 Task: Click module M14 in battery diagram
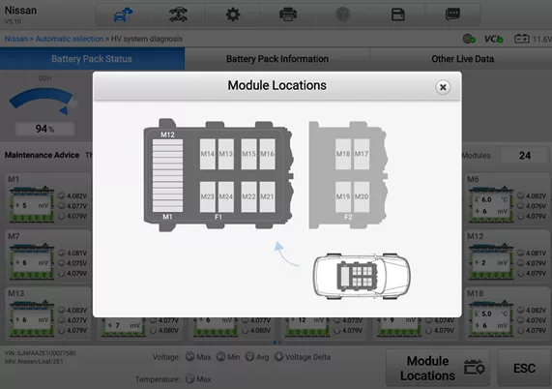pyautogui.click(x=207, y=154)
